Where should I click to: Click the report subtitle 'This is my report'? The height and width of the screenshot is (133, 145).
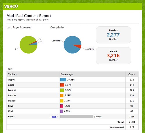pos(28,20)
